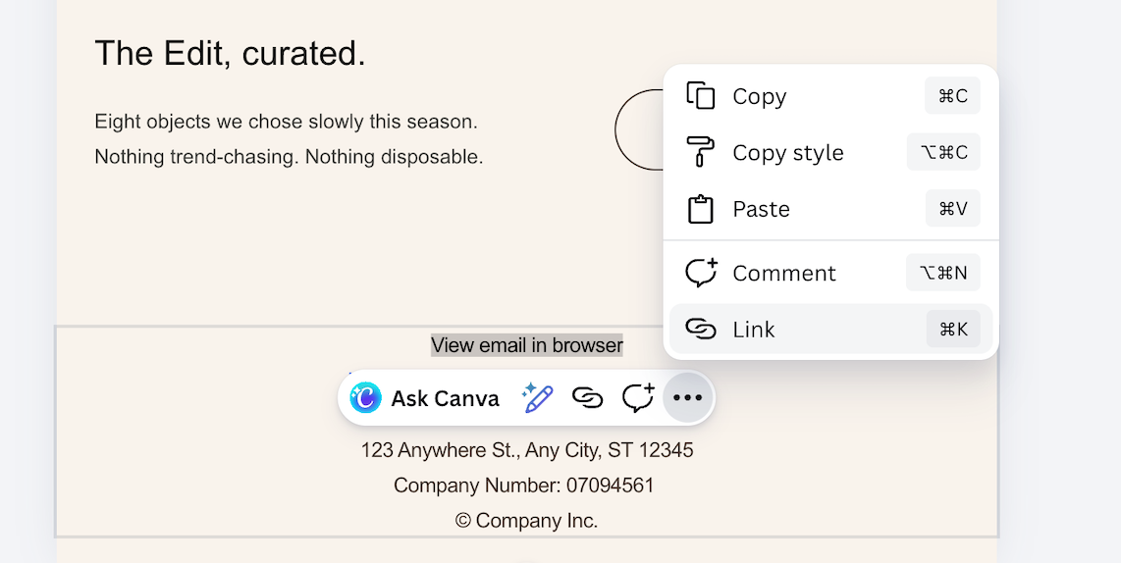Click the Ask Canva text label
The width and height of the screenshot is (1121, 563).
coord(445,398)
